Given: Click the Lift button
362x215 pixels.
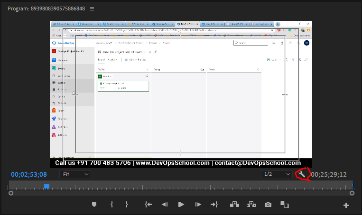Looking at the screenshot, I should pyautogui.click(x=234, y=205).
